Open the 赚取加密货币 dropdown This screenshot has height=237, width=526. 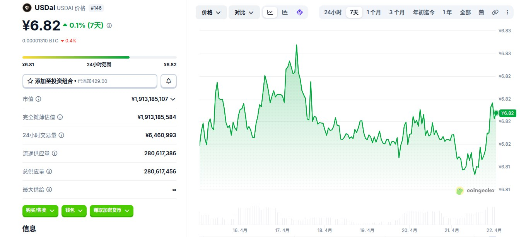111,210
